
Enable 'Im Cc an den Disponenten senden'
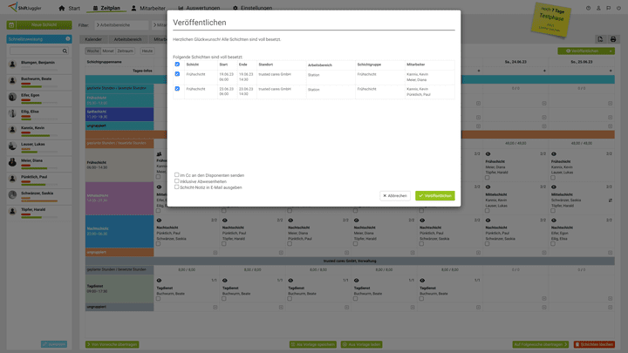coord(177,175)
